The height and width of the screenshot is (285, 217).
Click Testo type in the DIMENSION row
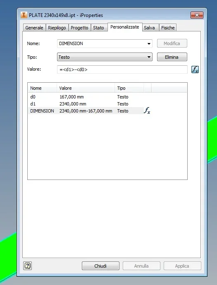click(123, 111)
